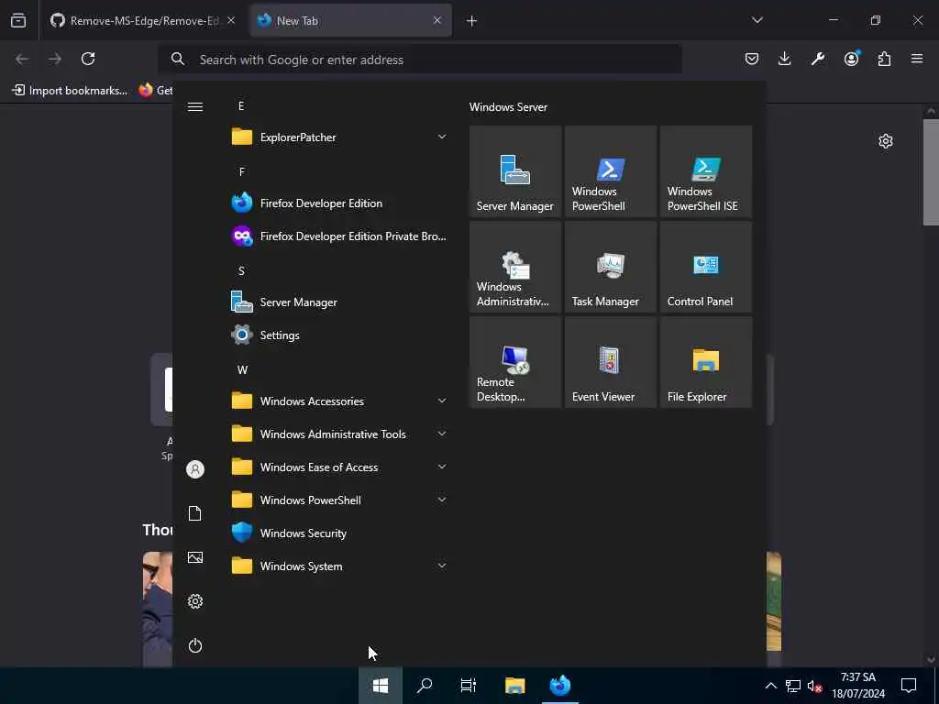This screenshot has height=704, width=939.
Task: Launch the Task Manager tile
Action: tap(610, 267)
